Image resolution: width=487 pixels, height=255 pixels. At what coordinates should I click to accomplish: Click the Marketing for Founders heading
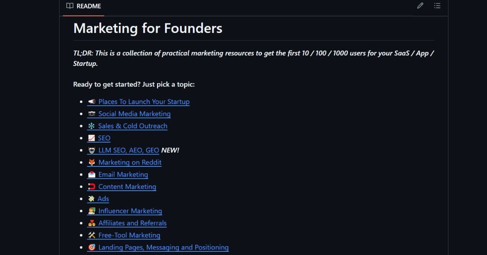147,28
